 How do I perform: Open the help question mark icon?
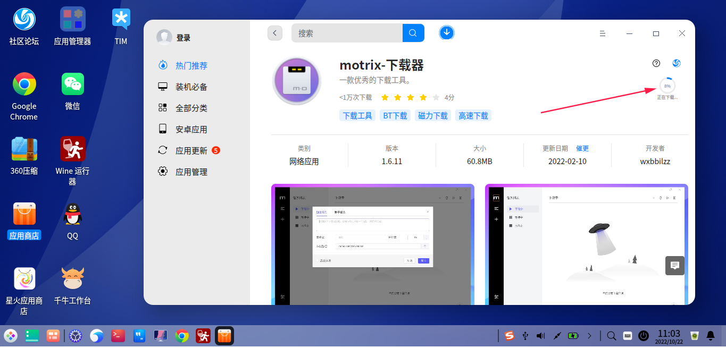[x=656, y=63]
